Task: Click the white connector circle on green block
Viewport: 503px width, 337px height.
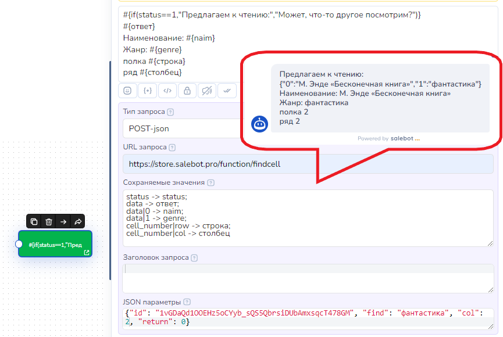Action: [x=19, y=244]
